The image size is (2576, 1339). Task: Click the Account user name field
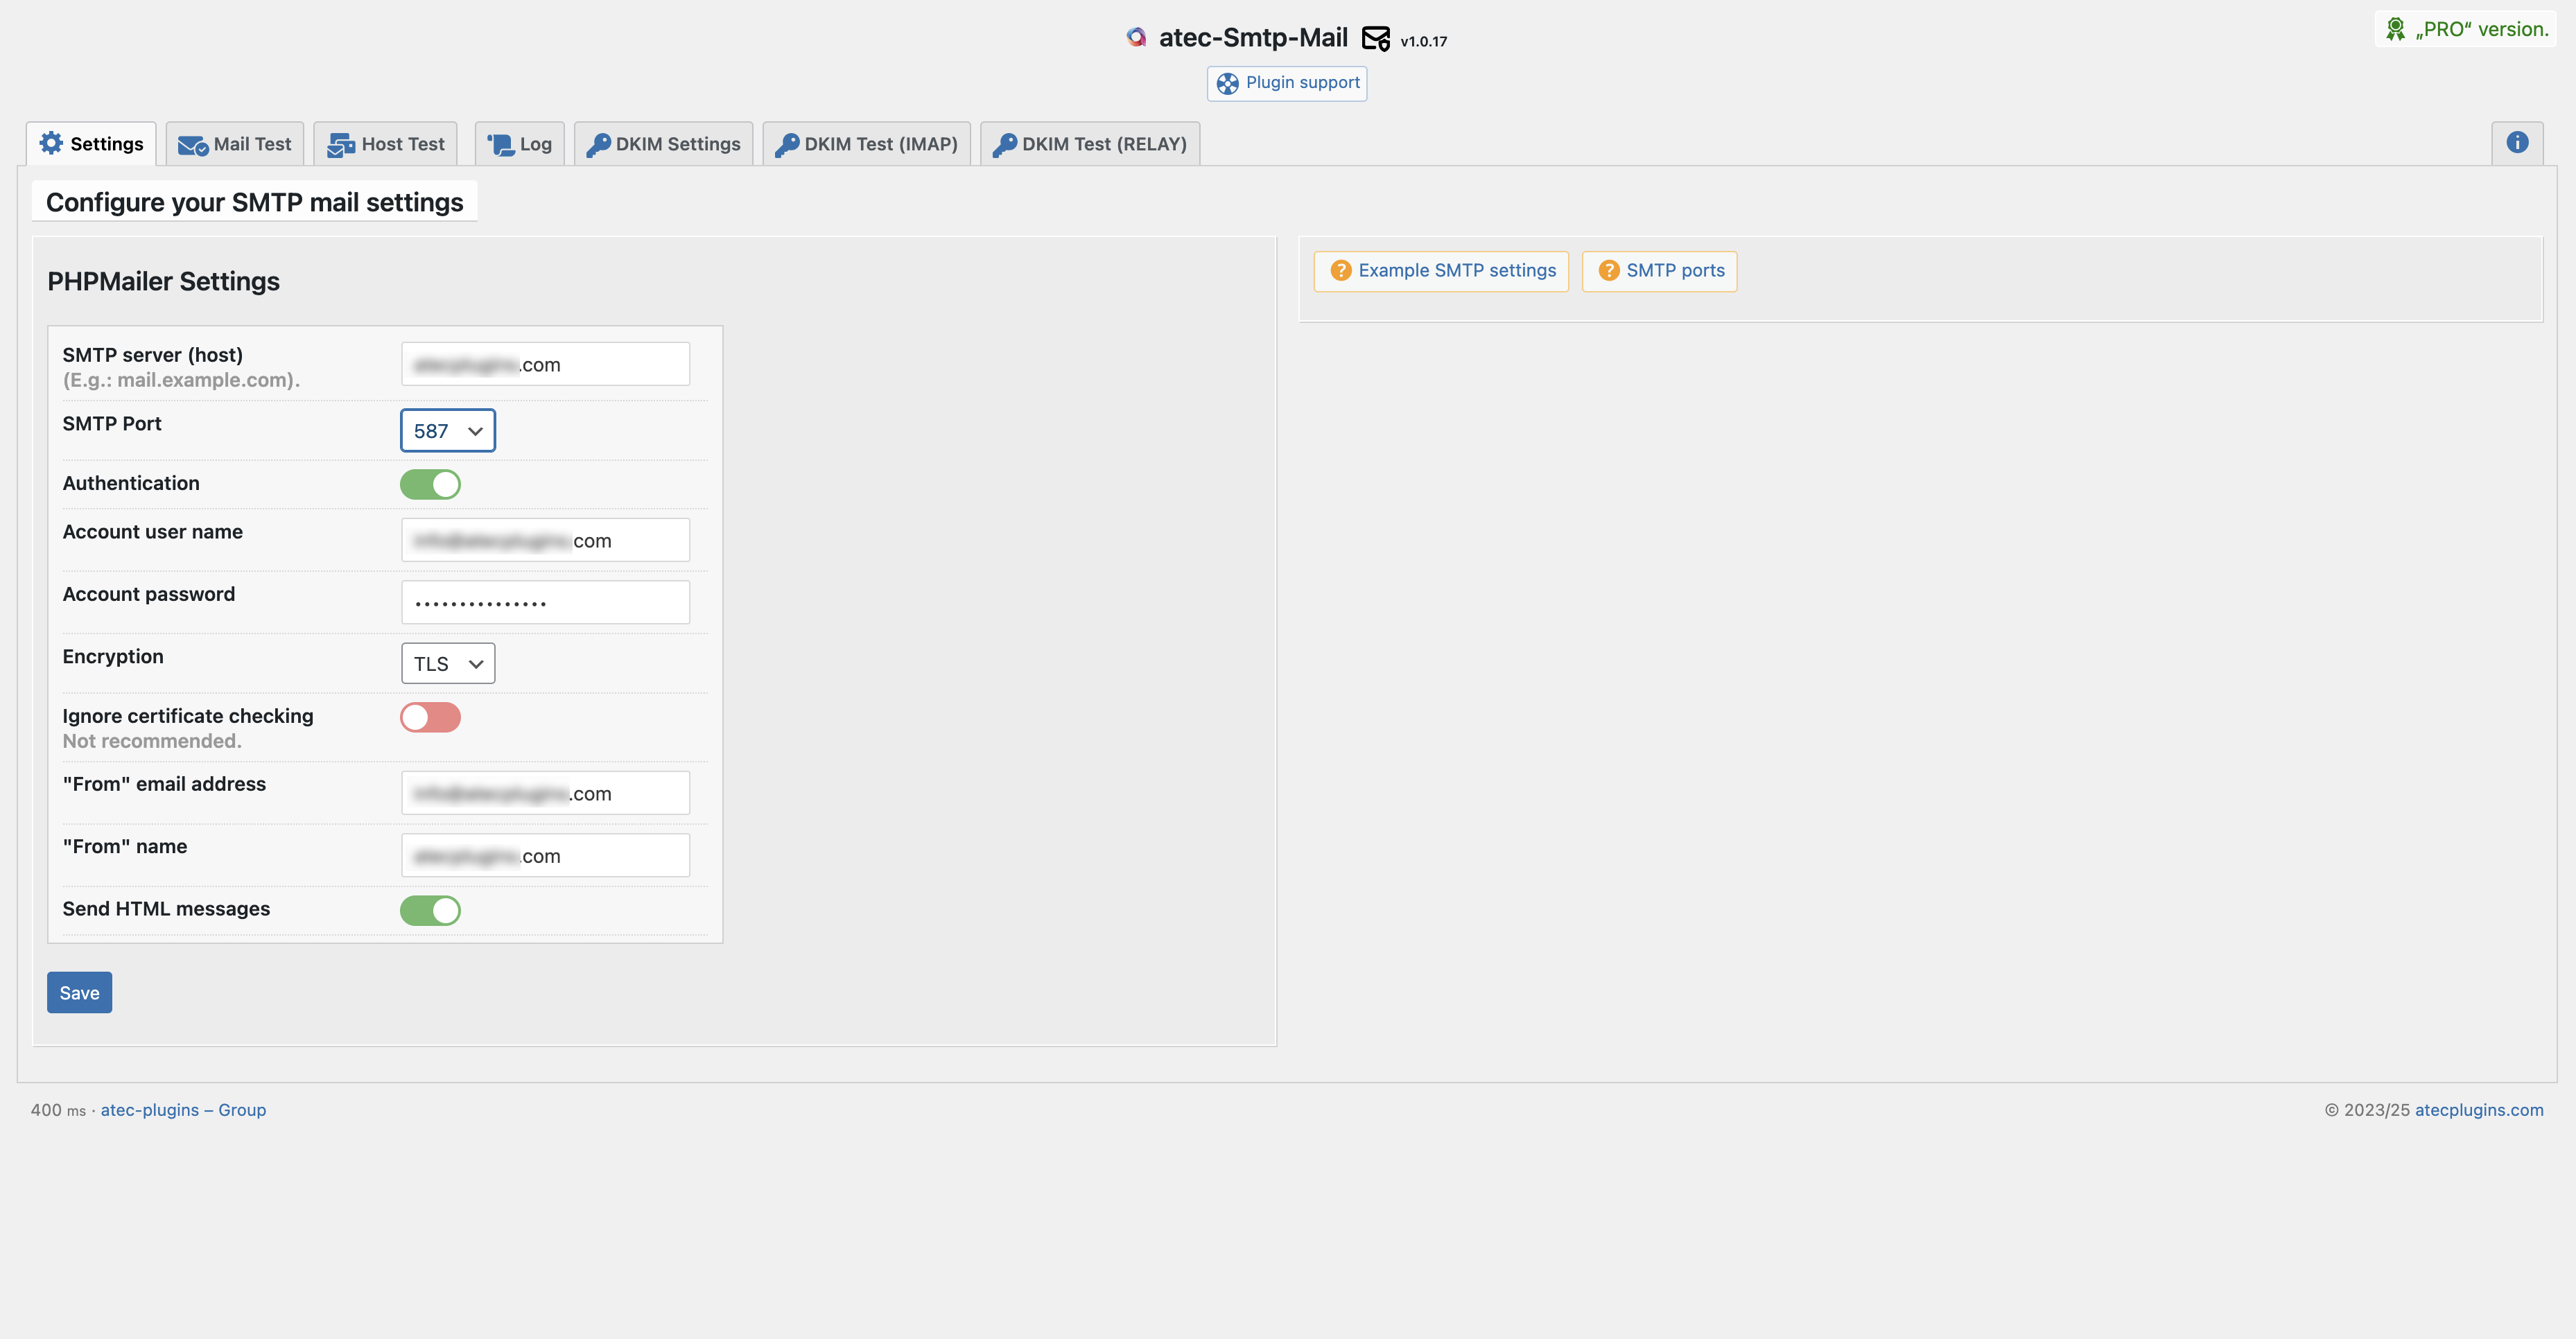(545, 540)
